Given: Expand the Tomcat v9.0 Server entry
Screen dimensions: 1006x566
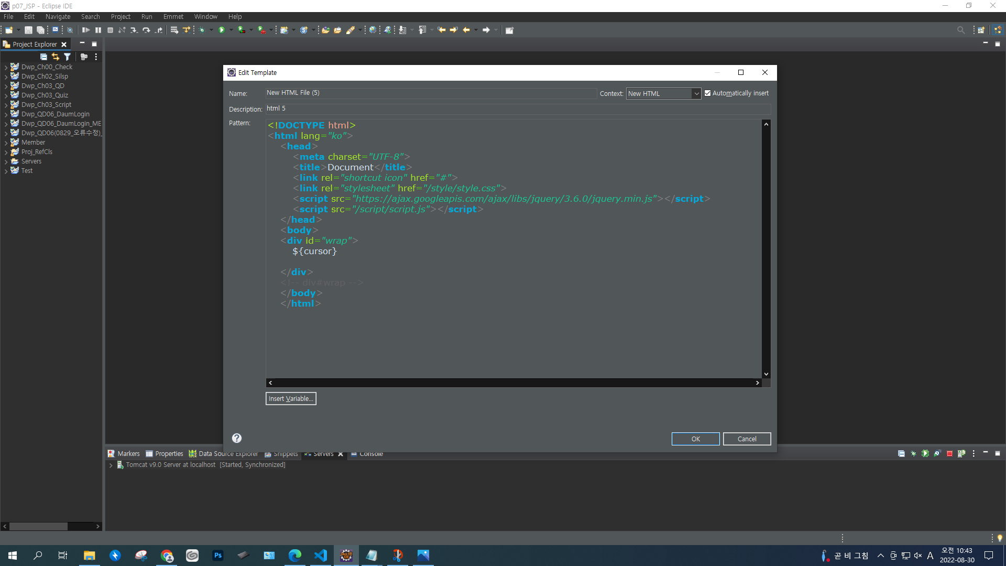Looking at the screenshot, I should click(111, 465).
